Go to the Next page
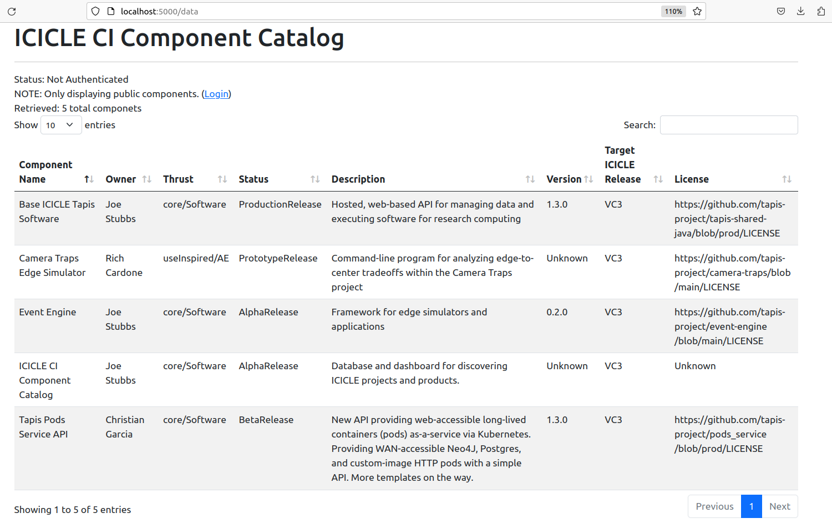The image size is (832, 528). point(780,506)
